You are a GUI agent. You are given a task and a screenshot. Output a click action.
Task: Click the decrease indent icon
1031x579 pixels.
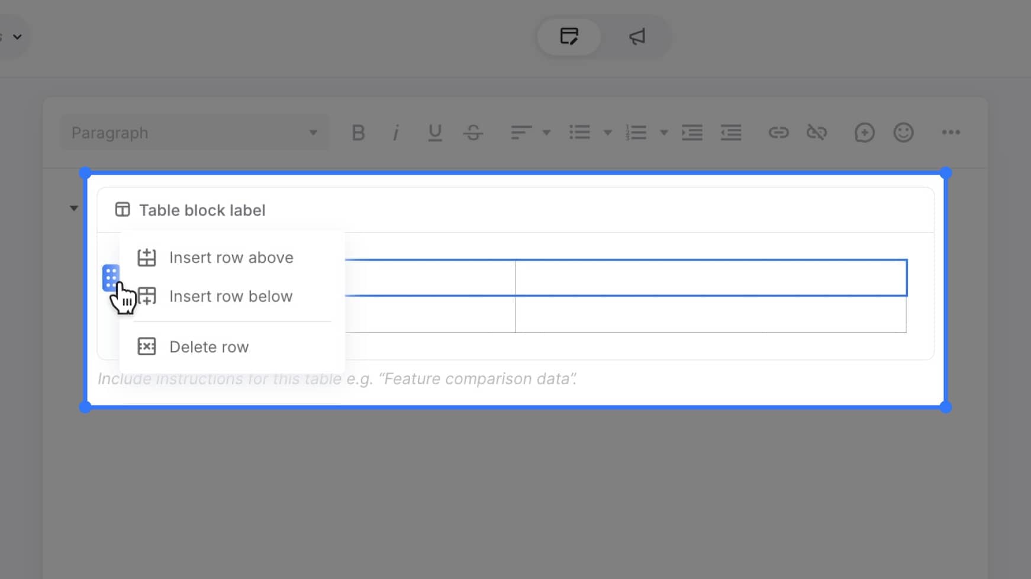click(731, 132)
